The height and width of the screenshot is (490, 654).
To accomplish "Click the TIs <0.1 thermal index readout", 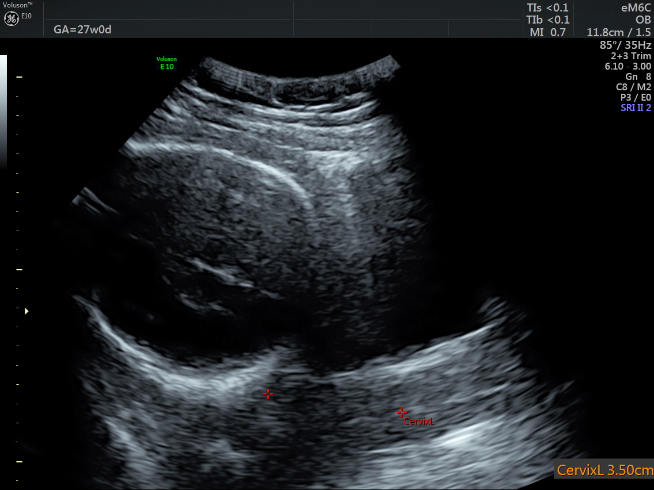I will pos(547,8).
